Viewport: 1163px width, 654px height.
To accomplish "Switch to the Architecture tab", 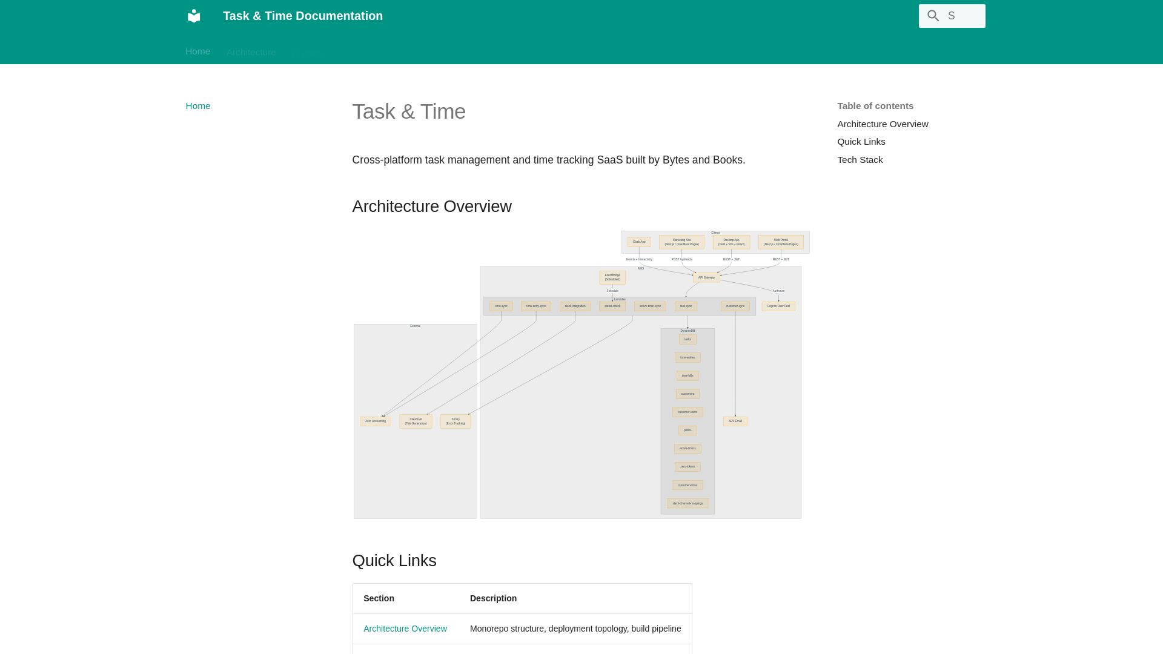I will (251, 53).
